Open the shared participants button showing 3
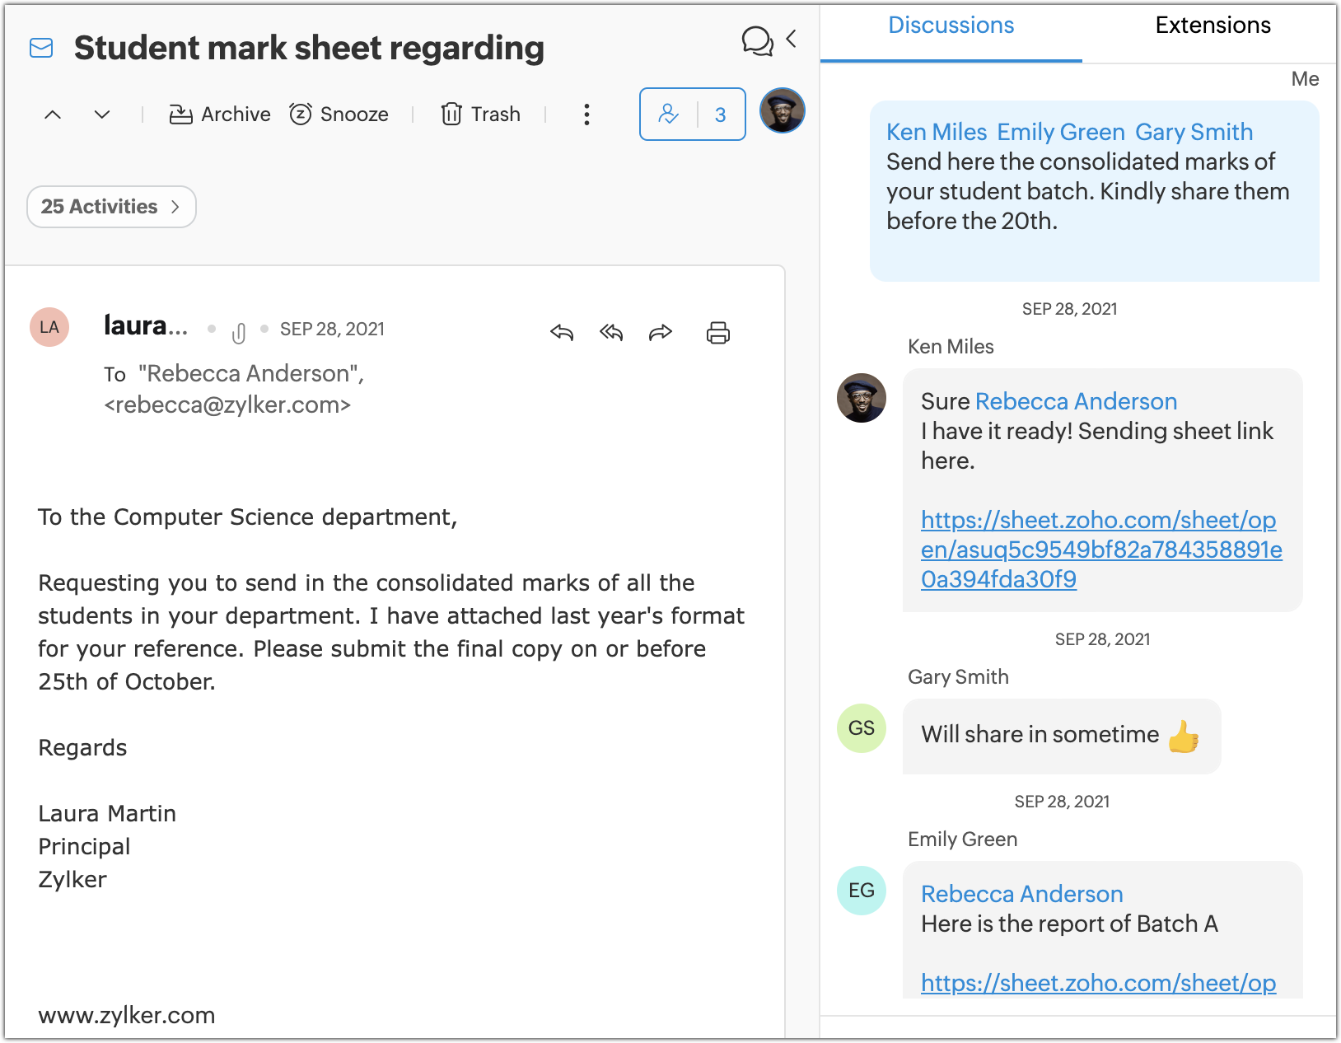 [692, 115]
